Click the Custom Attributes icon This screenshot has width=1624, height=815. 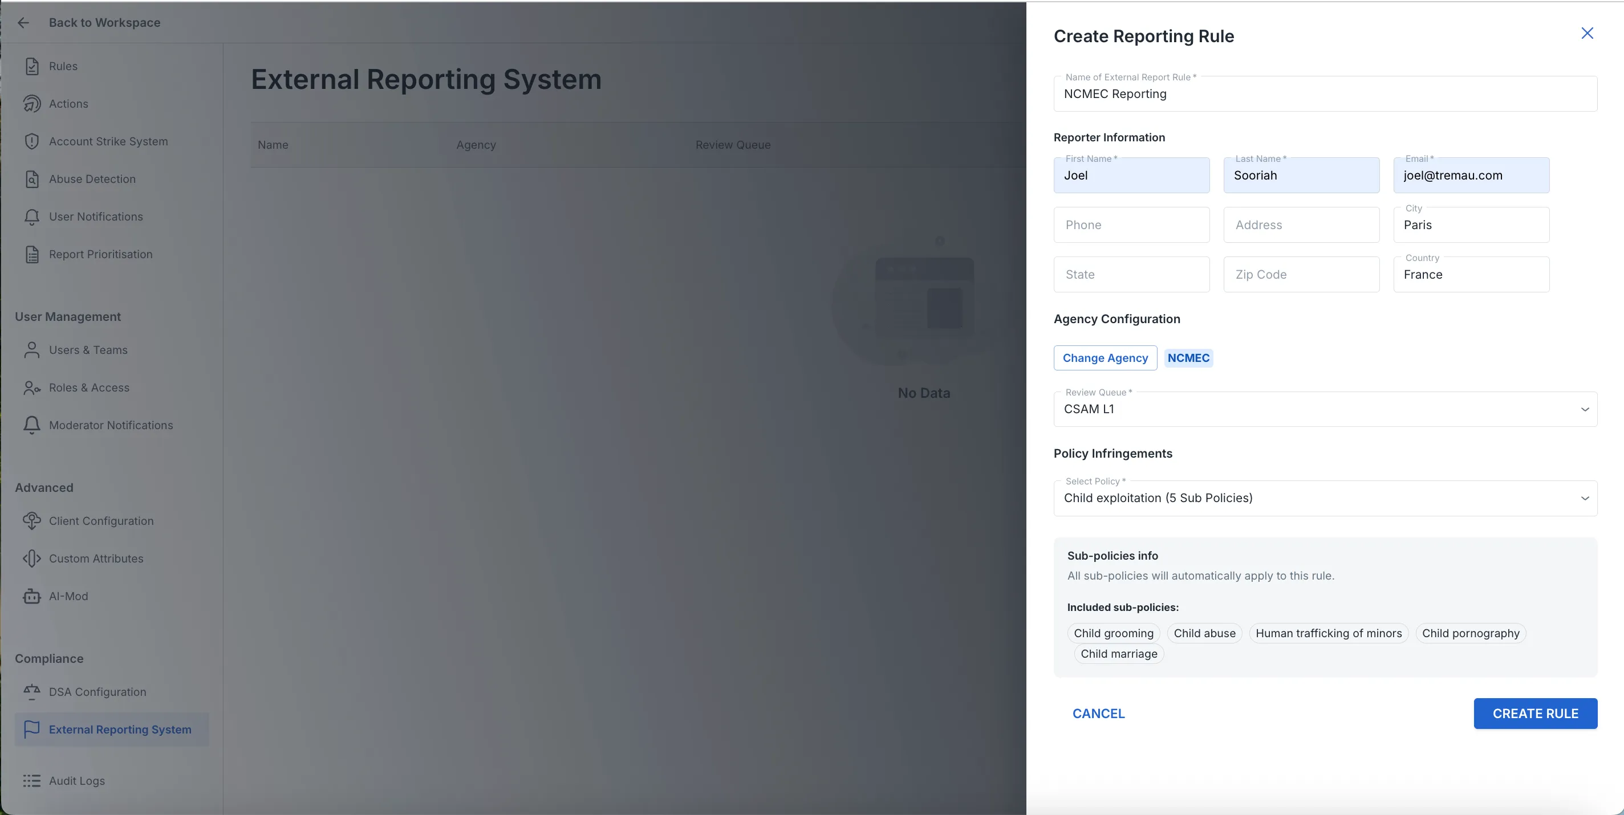tap(31, 559)
